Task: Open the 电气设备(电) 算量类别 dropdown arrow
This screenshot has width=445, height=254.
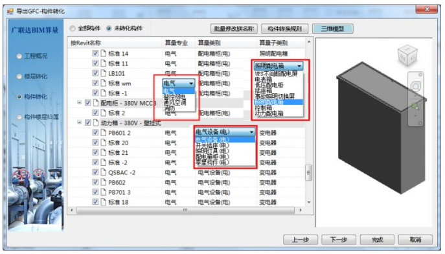Action: click(x=251, y=132)
